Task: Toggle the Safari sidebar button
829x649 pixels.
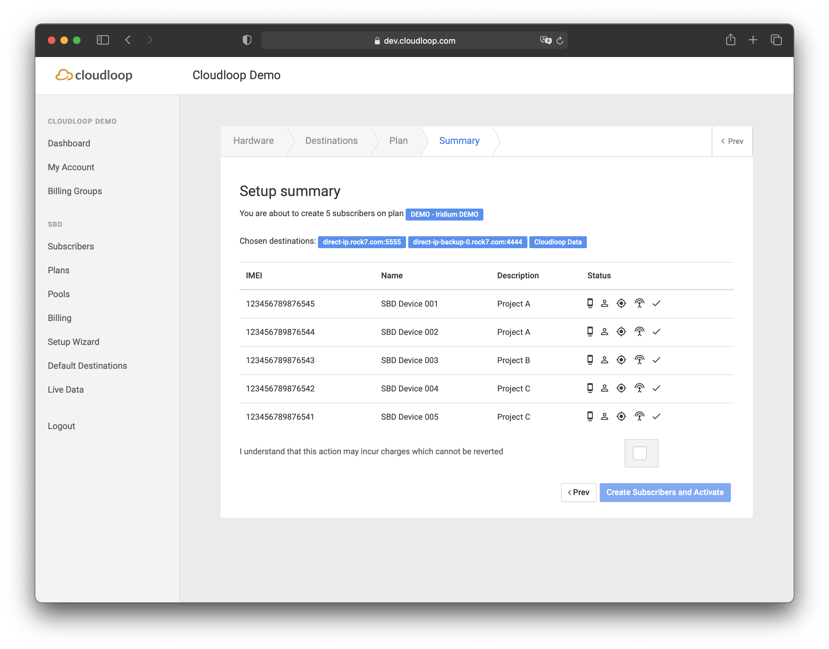Action: pos(103,40)
